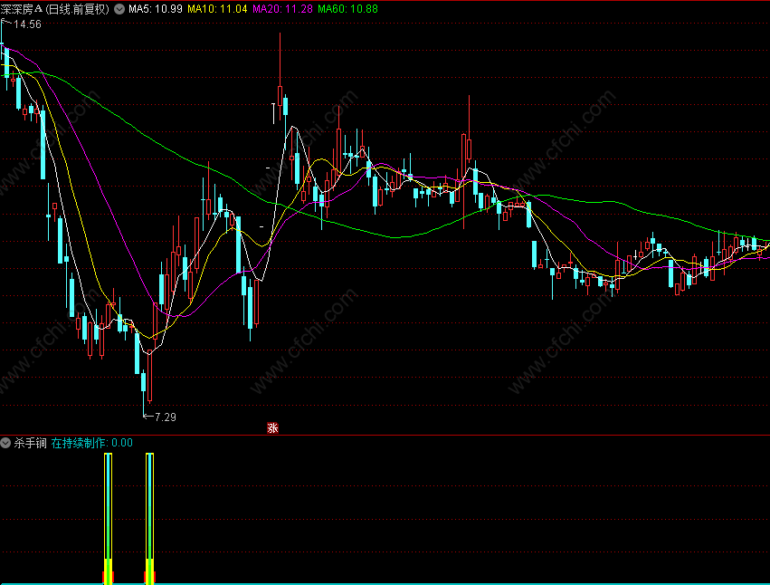Click the 14.56 high price label
770x585 pixels.
[27, 24]
